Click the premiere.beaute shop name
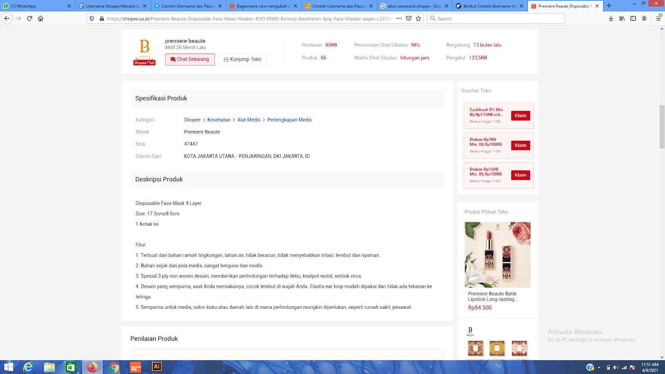The image size is (665, 374). tap(185, 41)
